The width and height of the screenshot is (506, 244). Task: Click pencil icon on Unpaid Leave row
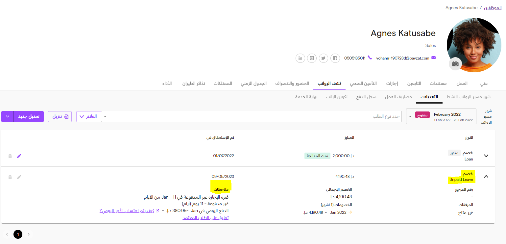click(x=19, y=177)
